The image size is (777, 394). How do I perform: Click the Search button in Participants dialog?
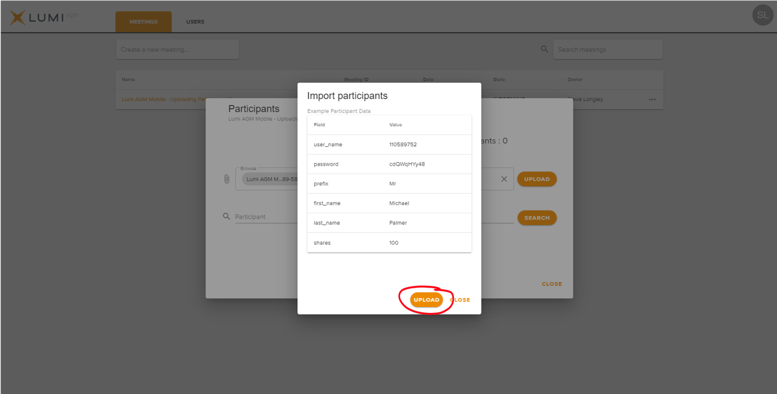[537, 218]
